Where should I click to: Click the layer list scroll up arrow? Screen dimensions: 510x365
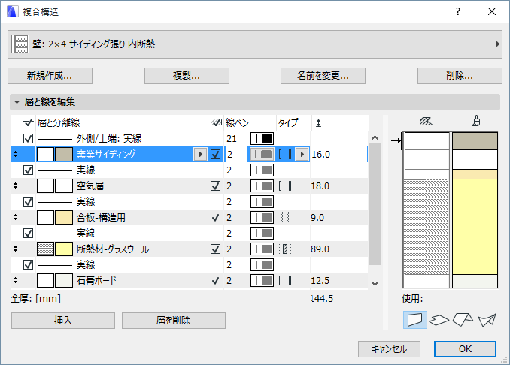coord(375,137)
